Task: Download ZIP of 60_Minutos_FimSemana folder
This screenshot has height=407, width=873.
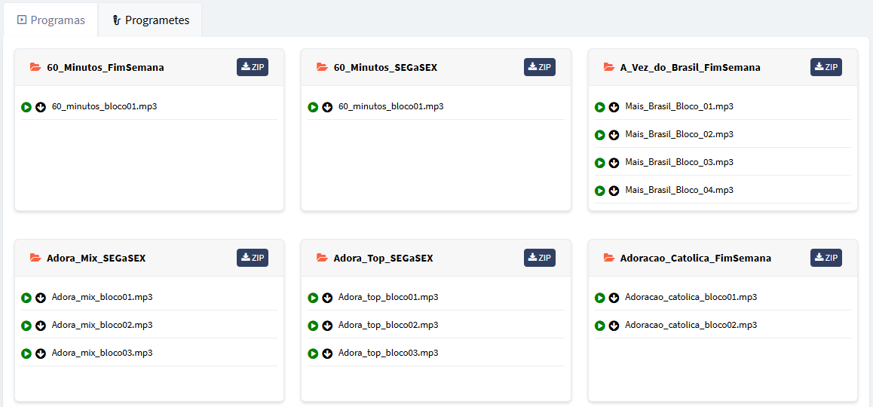Action: click(x=253, y=67)
